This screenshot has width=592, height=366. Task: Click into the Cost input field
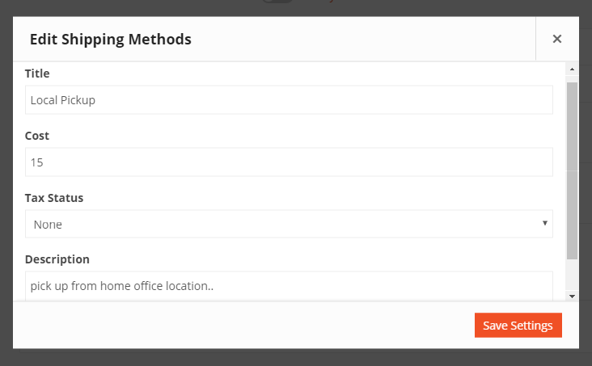(x=289, y=162)
